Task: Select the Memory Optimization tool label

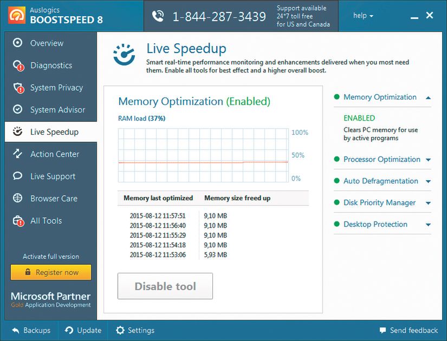Action: (380, 97)
